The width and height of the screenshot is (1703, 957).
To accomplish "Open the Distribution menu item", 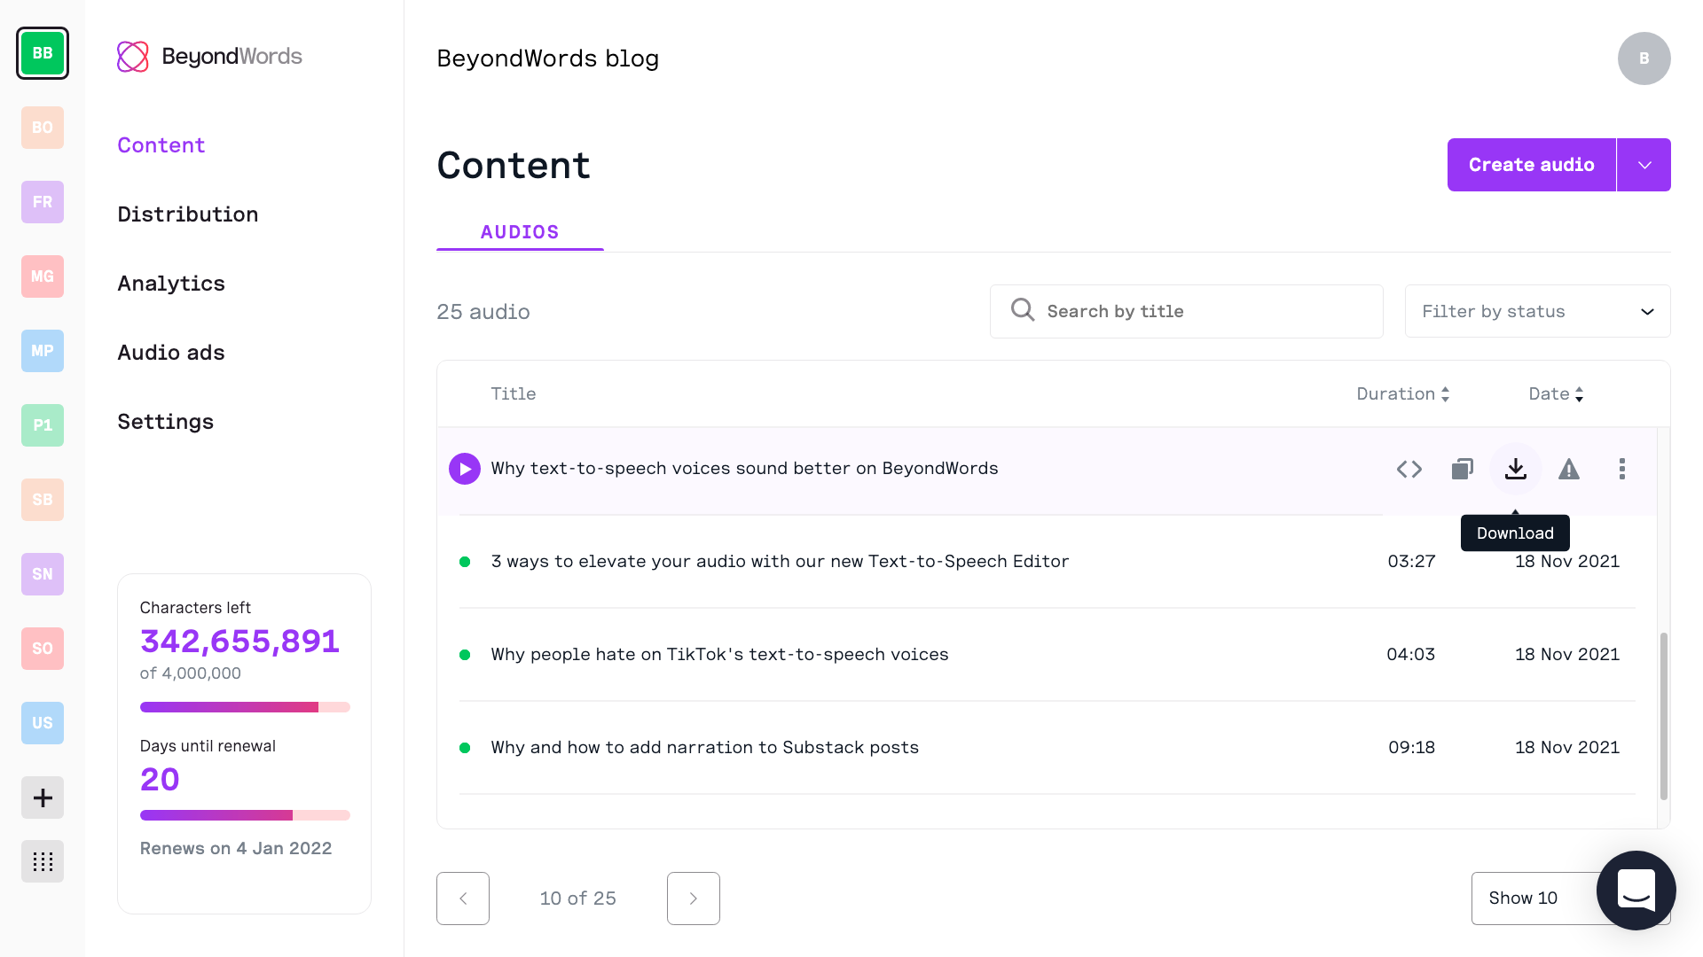I will (x=188, y=214).
